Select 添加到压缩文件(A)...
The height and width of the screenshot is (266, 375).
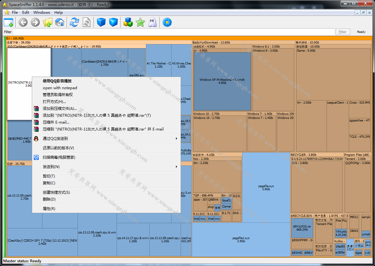point(106,109)
